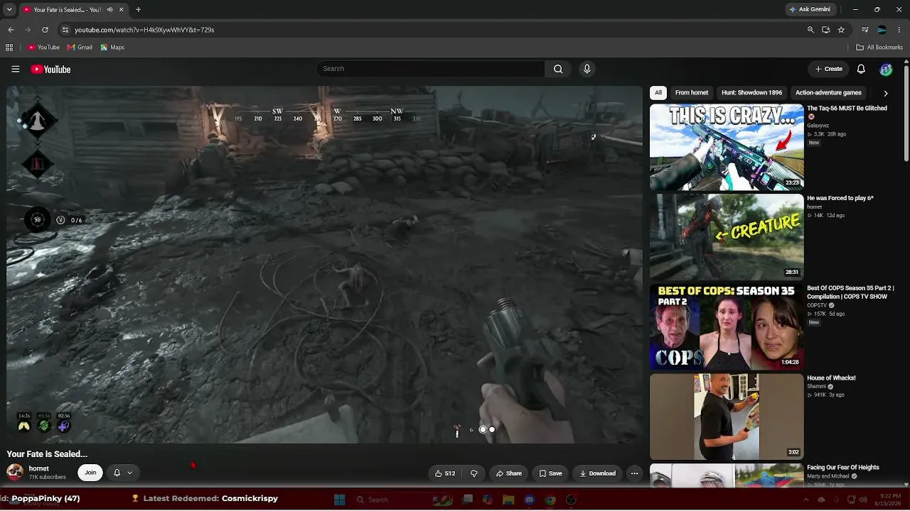Open 'House of Whacks!' video title
910x511 pixels.
[831, 378]
